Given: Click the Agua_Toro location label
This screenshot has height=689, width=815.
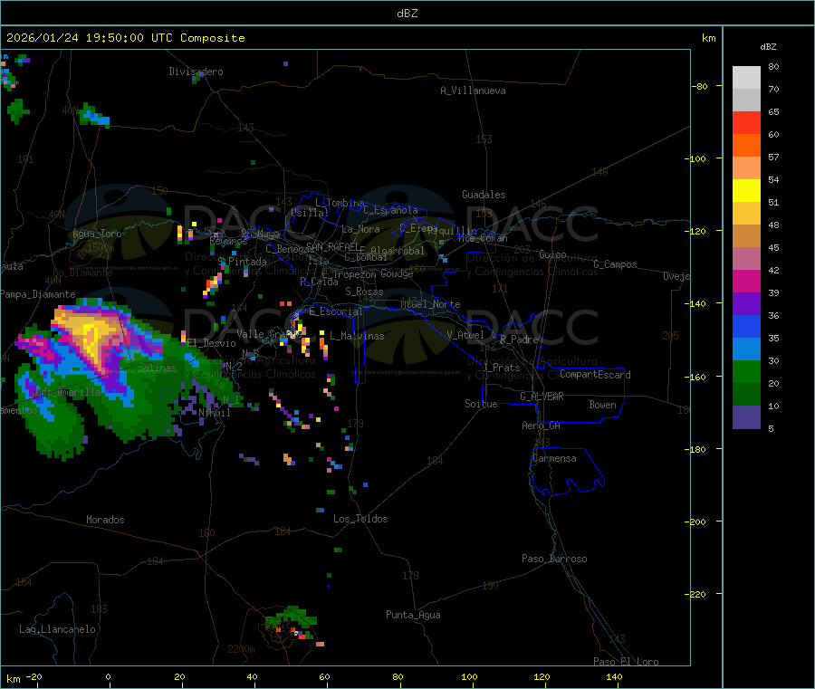Looking at the screenshot, I should (97, 234).
